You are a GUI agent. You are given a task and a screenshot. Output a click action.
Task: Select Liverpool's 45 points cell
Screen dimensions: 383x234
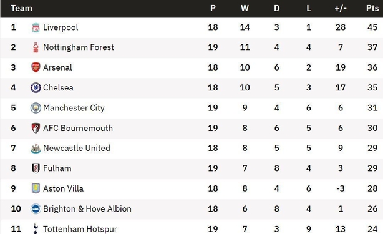click(x=372, y=27)
